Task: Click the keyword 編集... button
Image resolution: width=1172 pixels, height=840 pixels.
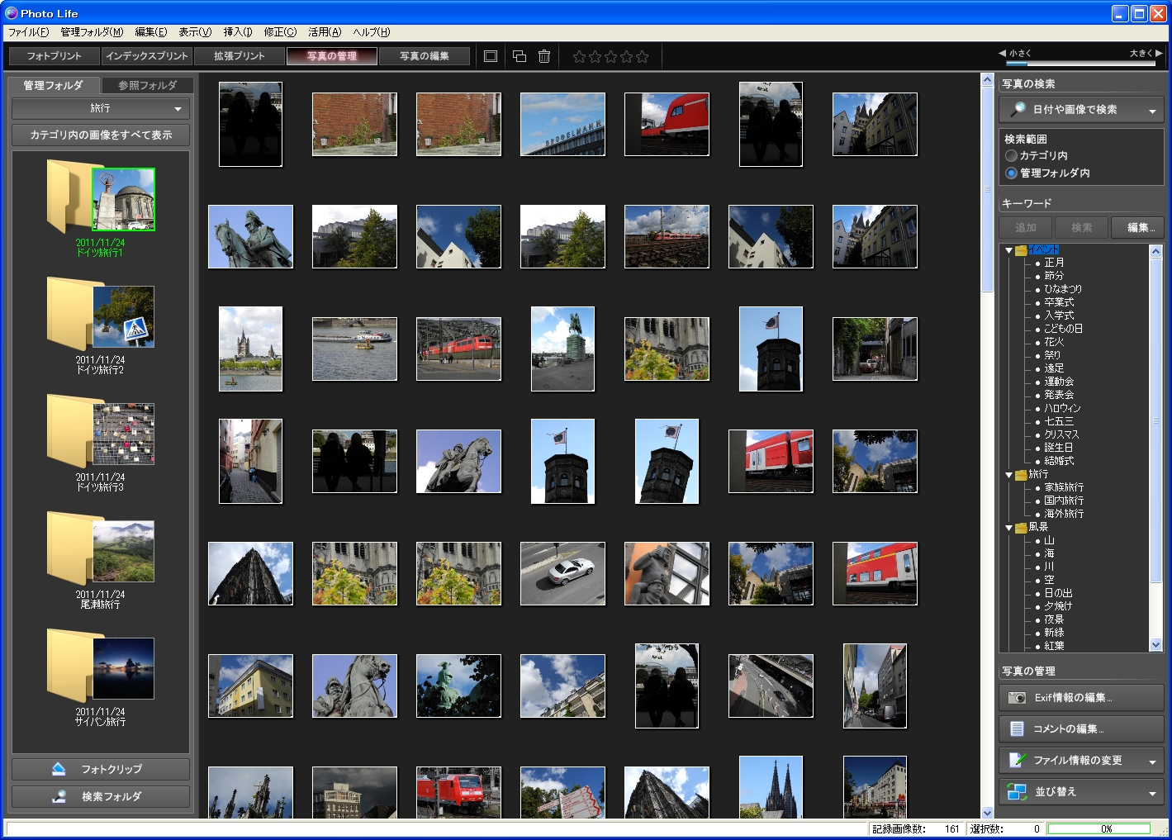Action: (x=1137, y=227)
